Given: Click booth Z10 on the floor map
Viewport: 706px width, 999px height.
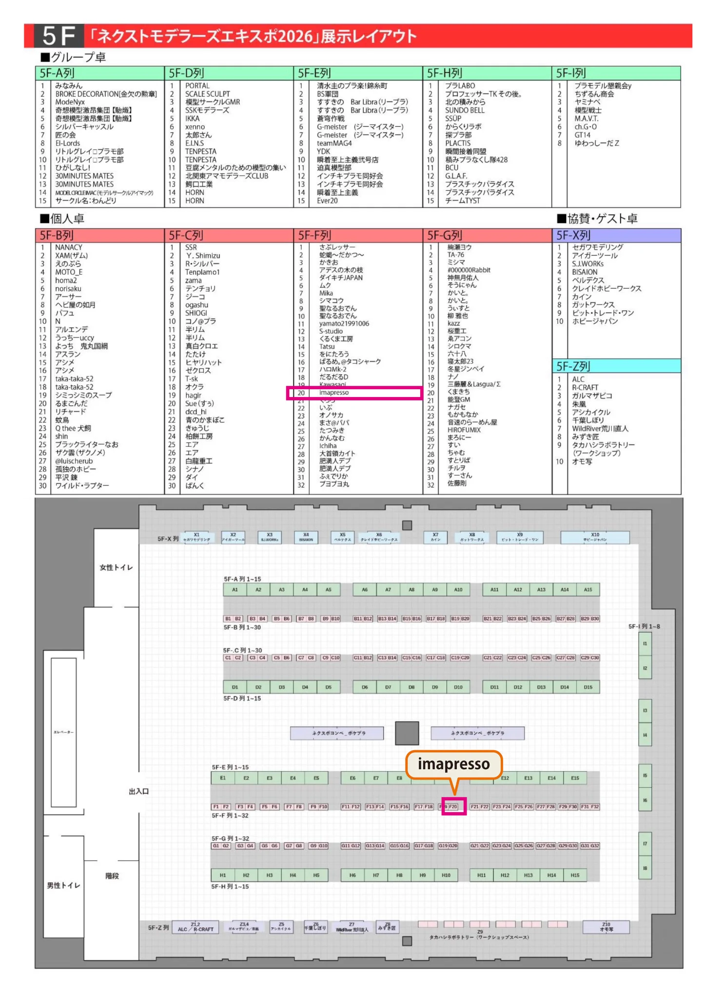Looking at the screenshot, I should click(607, 927).
